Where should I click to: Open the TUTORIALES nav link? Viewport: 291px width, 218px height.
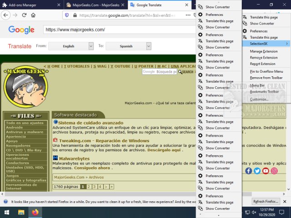pos(77,66)
